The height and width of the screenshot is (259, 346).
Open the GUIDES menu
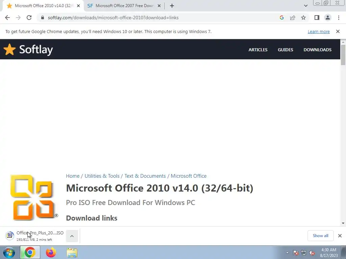285,50
